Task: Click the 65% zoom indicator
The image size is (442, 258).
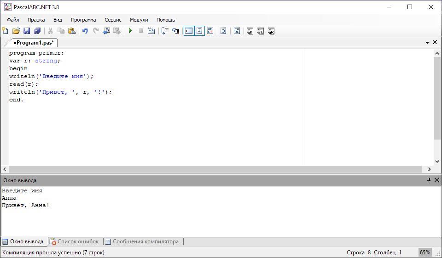Action: pos(425,252)
